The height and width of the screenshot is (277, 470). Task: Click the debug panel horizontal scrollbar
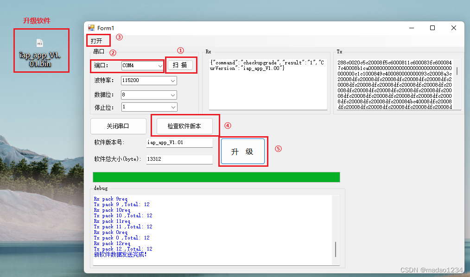213,265
